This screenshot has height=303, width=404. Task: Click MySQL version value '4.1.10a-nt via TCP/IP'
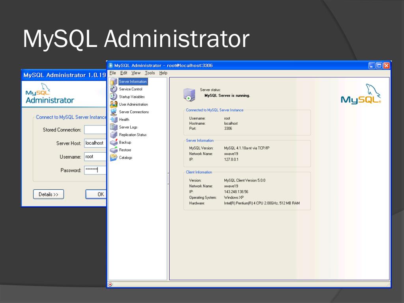pos(247,148)
